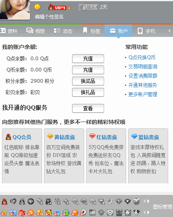Open the 相册 tab
This screenshot has width=173, height=217.
36,31
